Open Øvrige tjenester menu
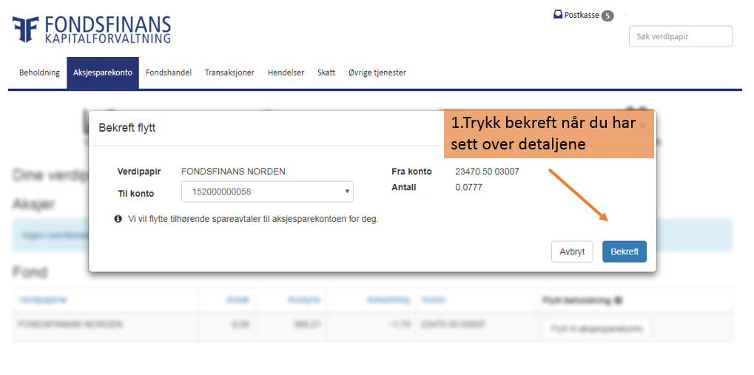The width and height of the screenshot is (754, 375). (377, 72)
